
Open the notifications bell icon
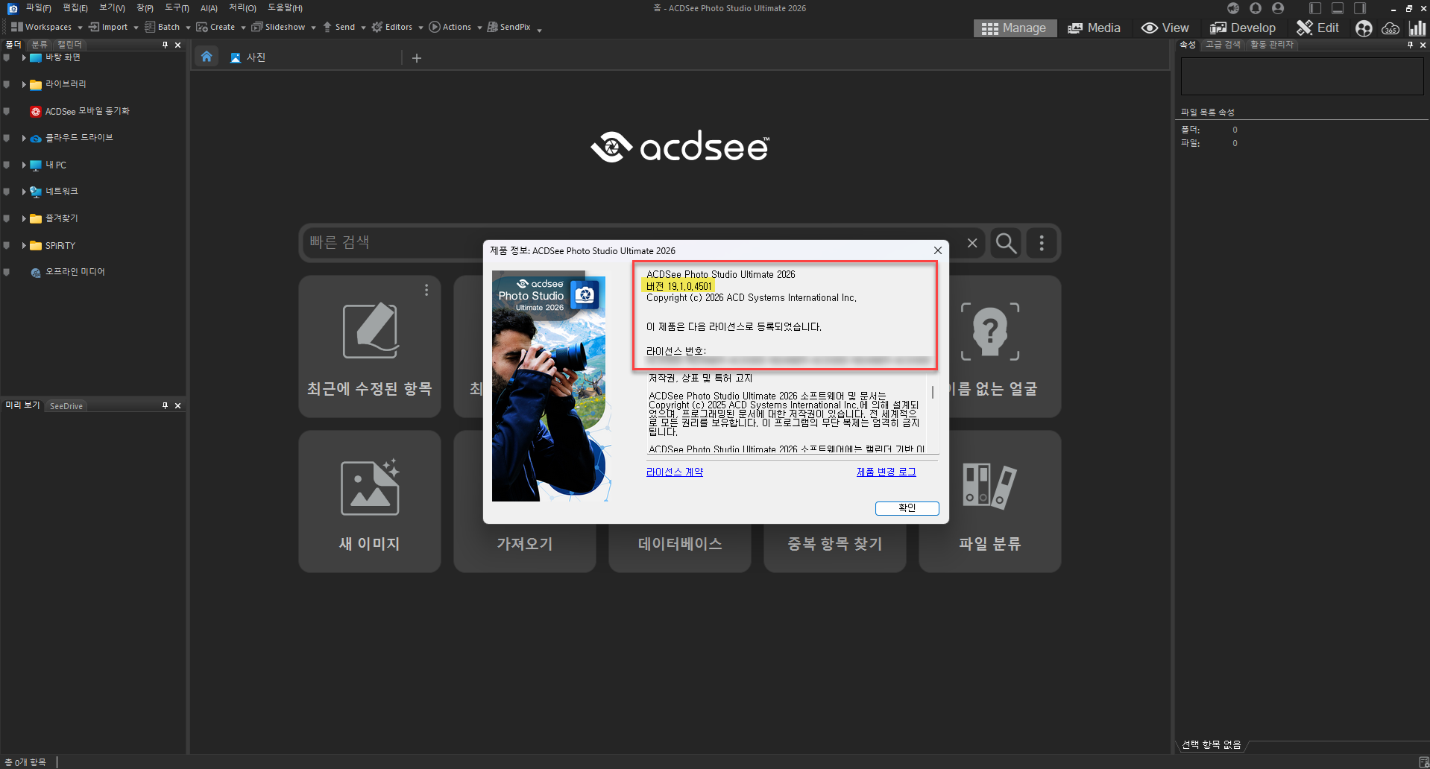pyautogui.click(x=1256, y=8)
